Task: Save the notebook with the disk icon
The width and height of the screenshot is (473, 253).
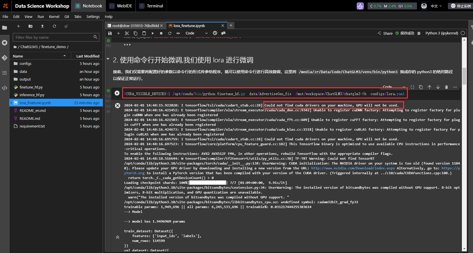Action: [x=110, y=33]
